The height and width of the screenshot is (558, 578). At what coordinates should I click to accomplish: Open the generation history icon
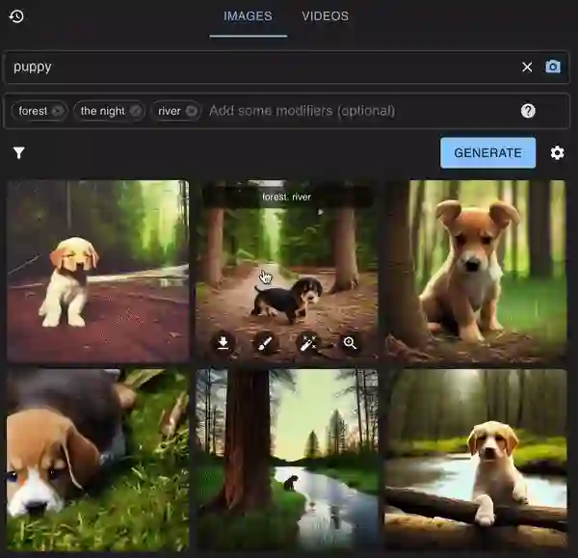tap(16, 16)
